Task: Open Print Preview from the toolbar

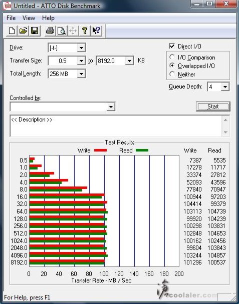Action: click(x=62, y=30)
